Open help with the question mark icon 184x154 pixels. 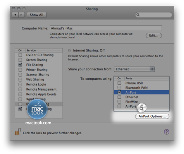(x=167, y=132)
